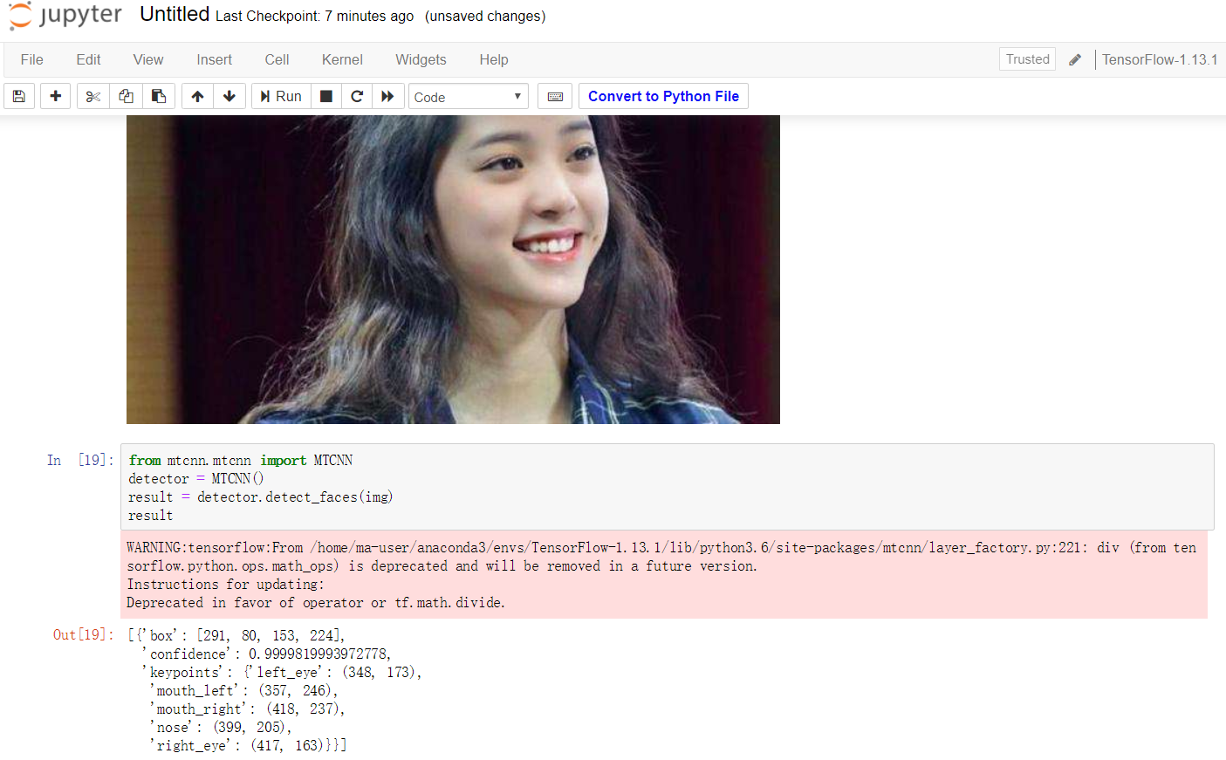The height and width of the screenshot is (760, 1226).
Task: Restart kernel and rerun all icon
Action: coord(388,96)
